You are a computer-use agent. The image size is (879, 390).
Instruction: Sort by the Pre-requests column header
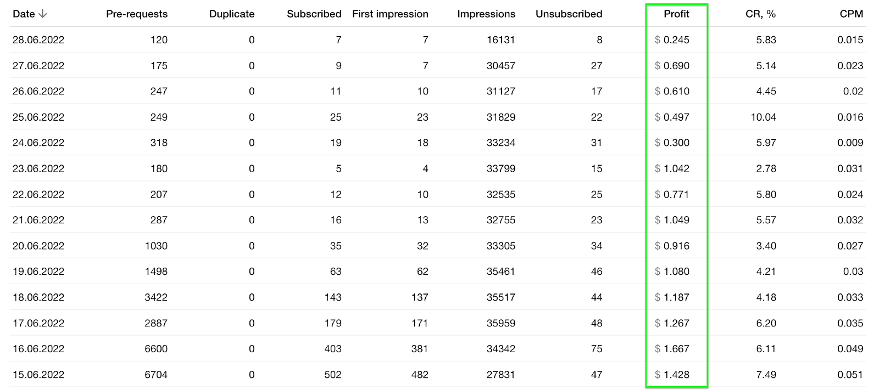137,14
